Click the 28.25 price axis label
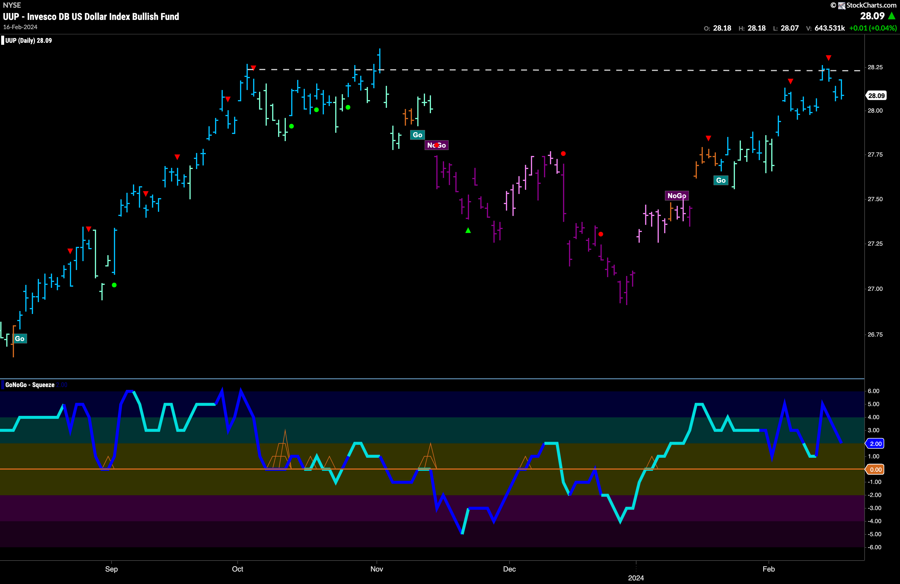 pos(875,67)
